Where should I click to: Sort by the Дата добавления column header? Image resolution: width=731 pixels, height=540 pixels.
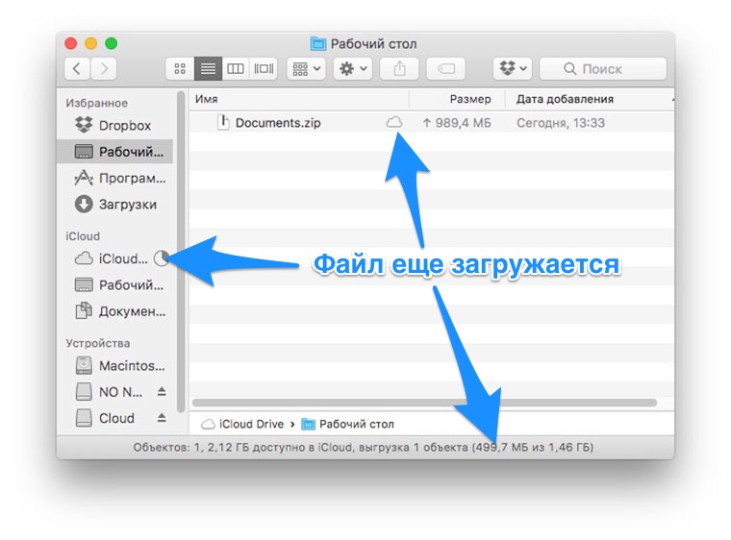[590, 99]
